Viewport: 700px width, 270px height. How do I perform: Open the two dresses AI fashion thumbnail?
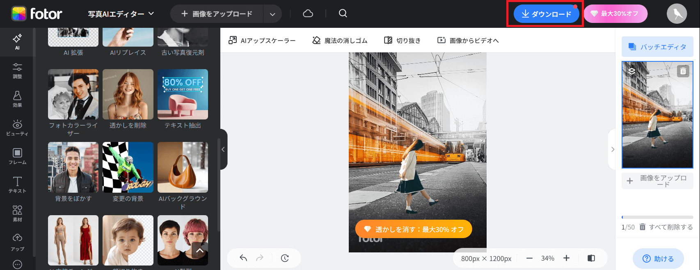pyautogui.click(x=73, y=240)
